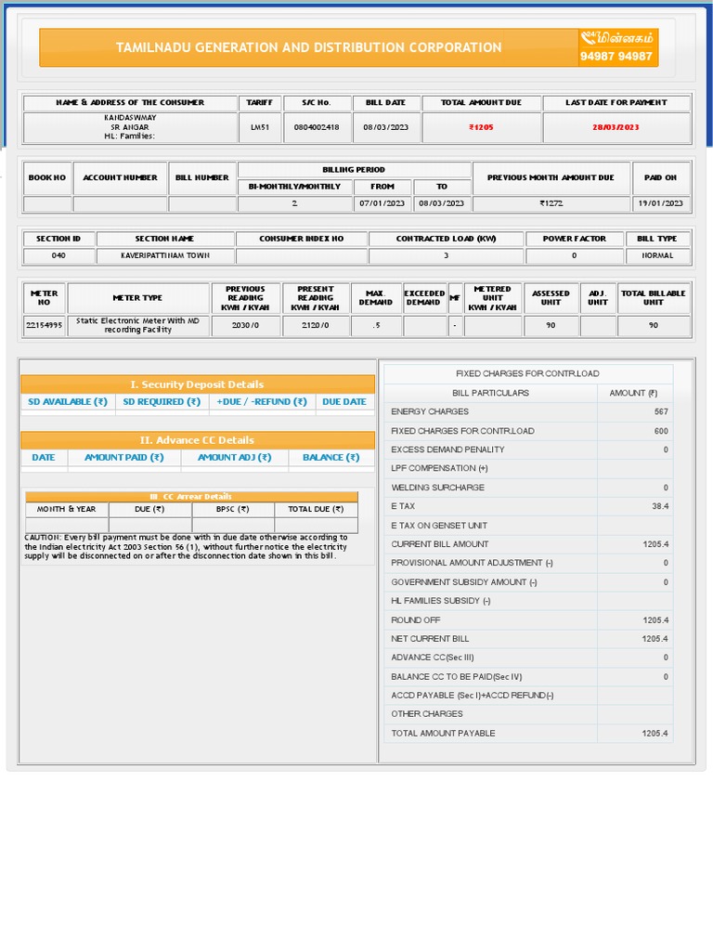Select 08/03/2023 under BILL DATE
This screenshot has width=713, height=951.
(385, 127)
